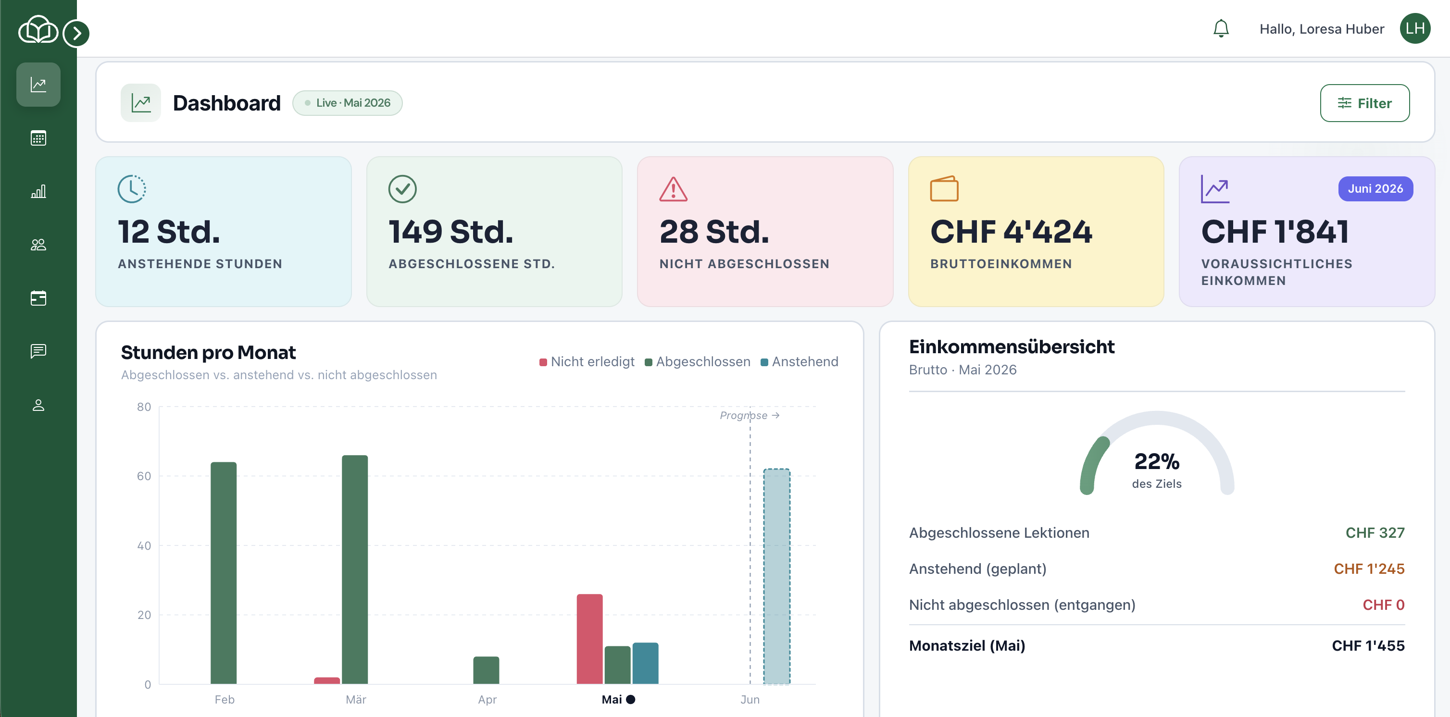Toggle the Abgeschlossen legend entry
The height and width of the screenshot is (717, 1450).
(x=698, y=362)
